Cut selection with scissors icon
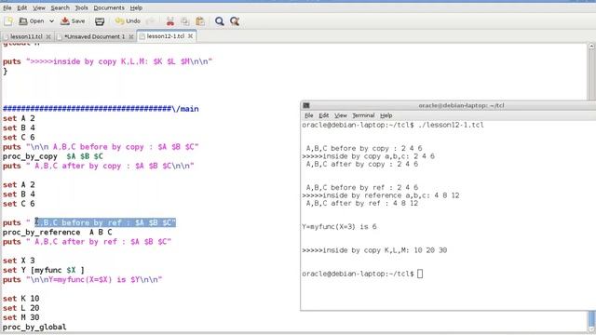This screenshot has width=596, height=335. 169,21
